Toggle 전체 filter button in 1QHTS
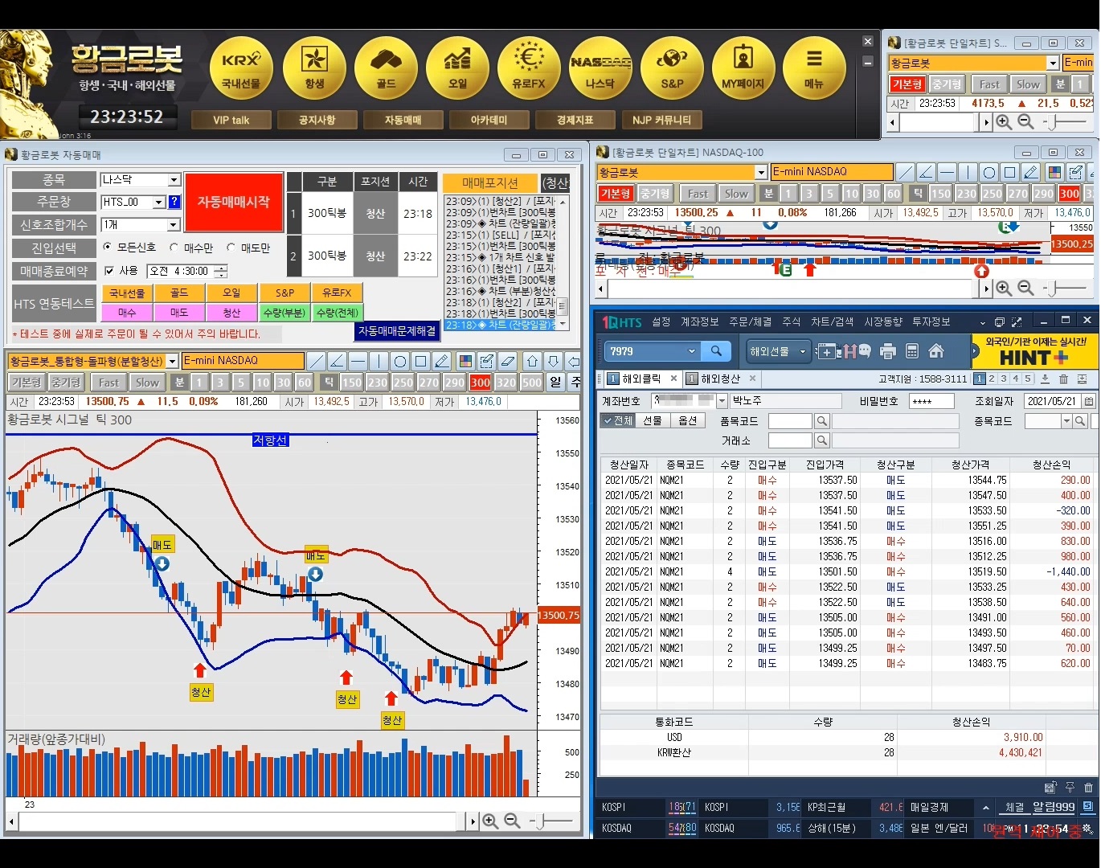This screenshot has width=1101, height=868. pyautogui.click(x=618, y=420)
